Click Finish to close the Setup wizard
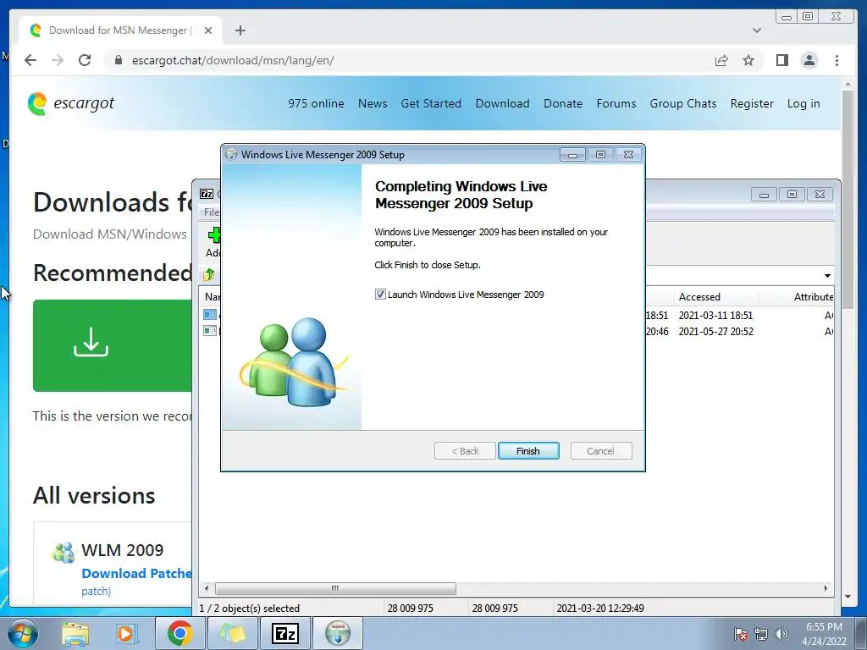 click(528, 451)
